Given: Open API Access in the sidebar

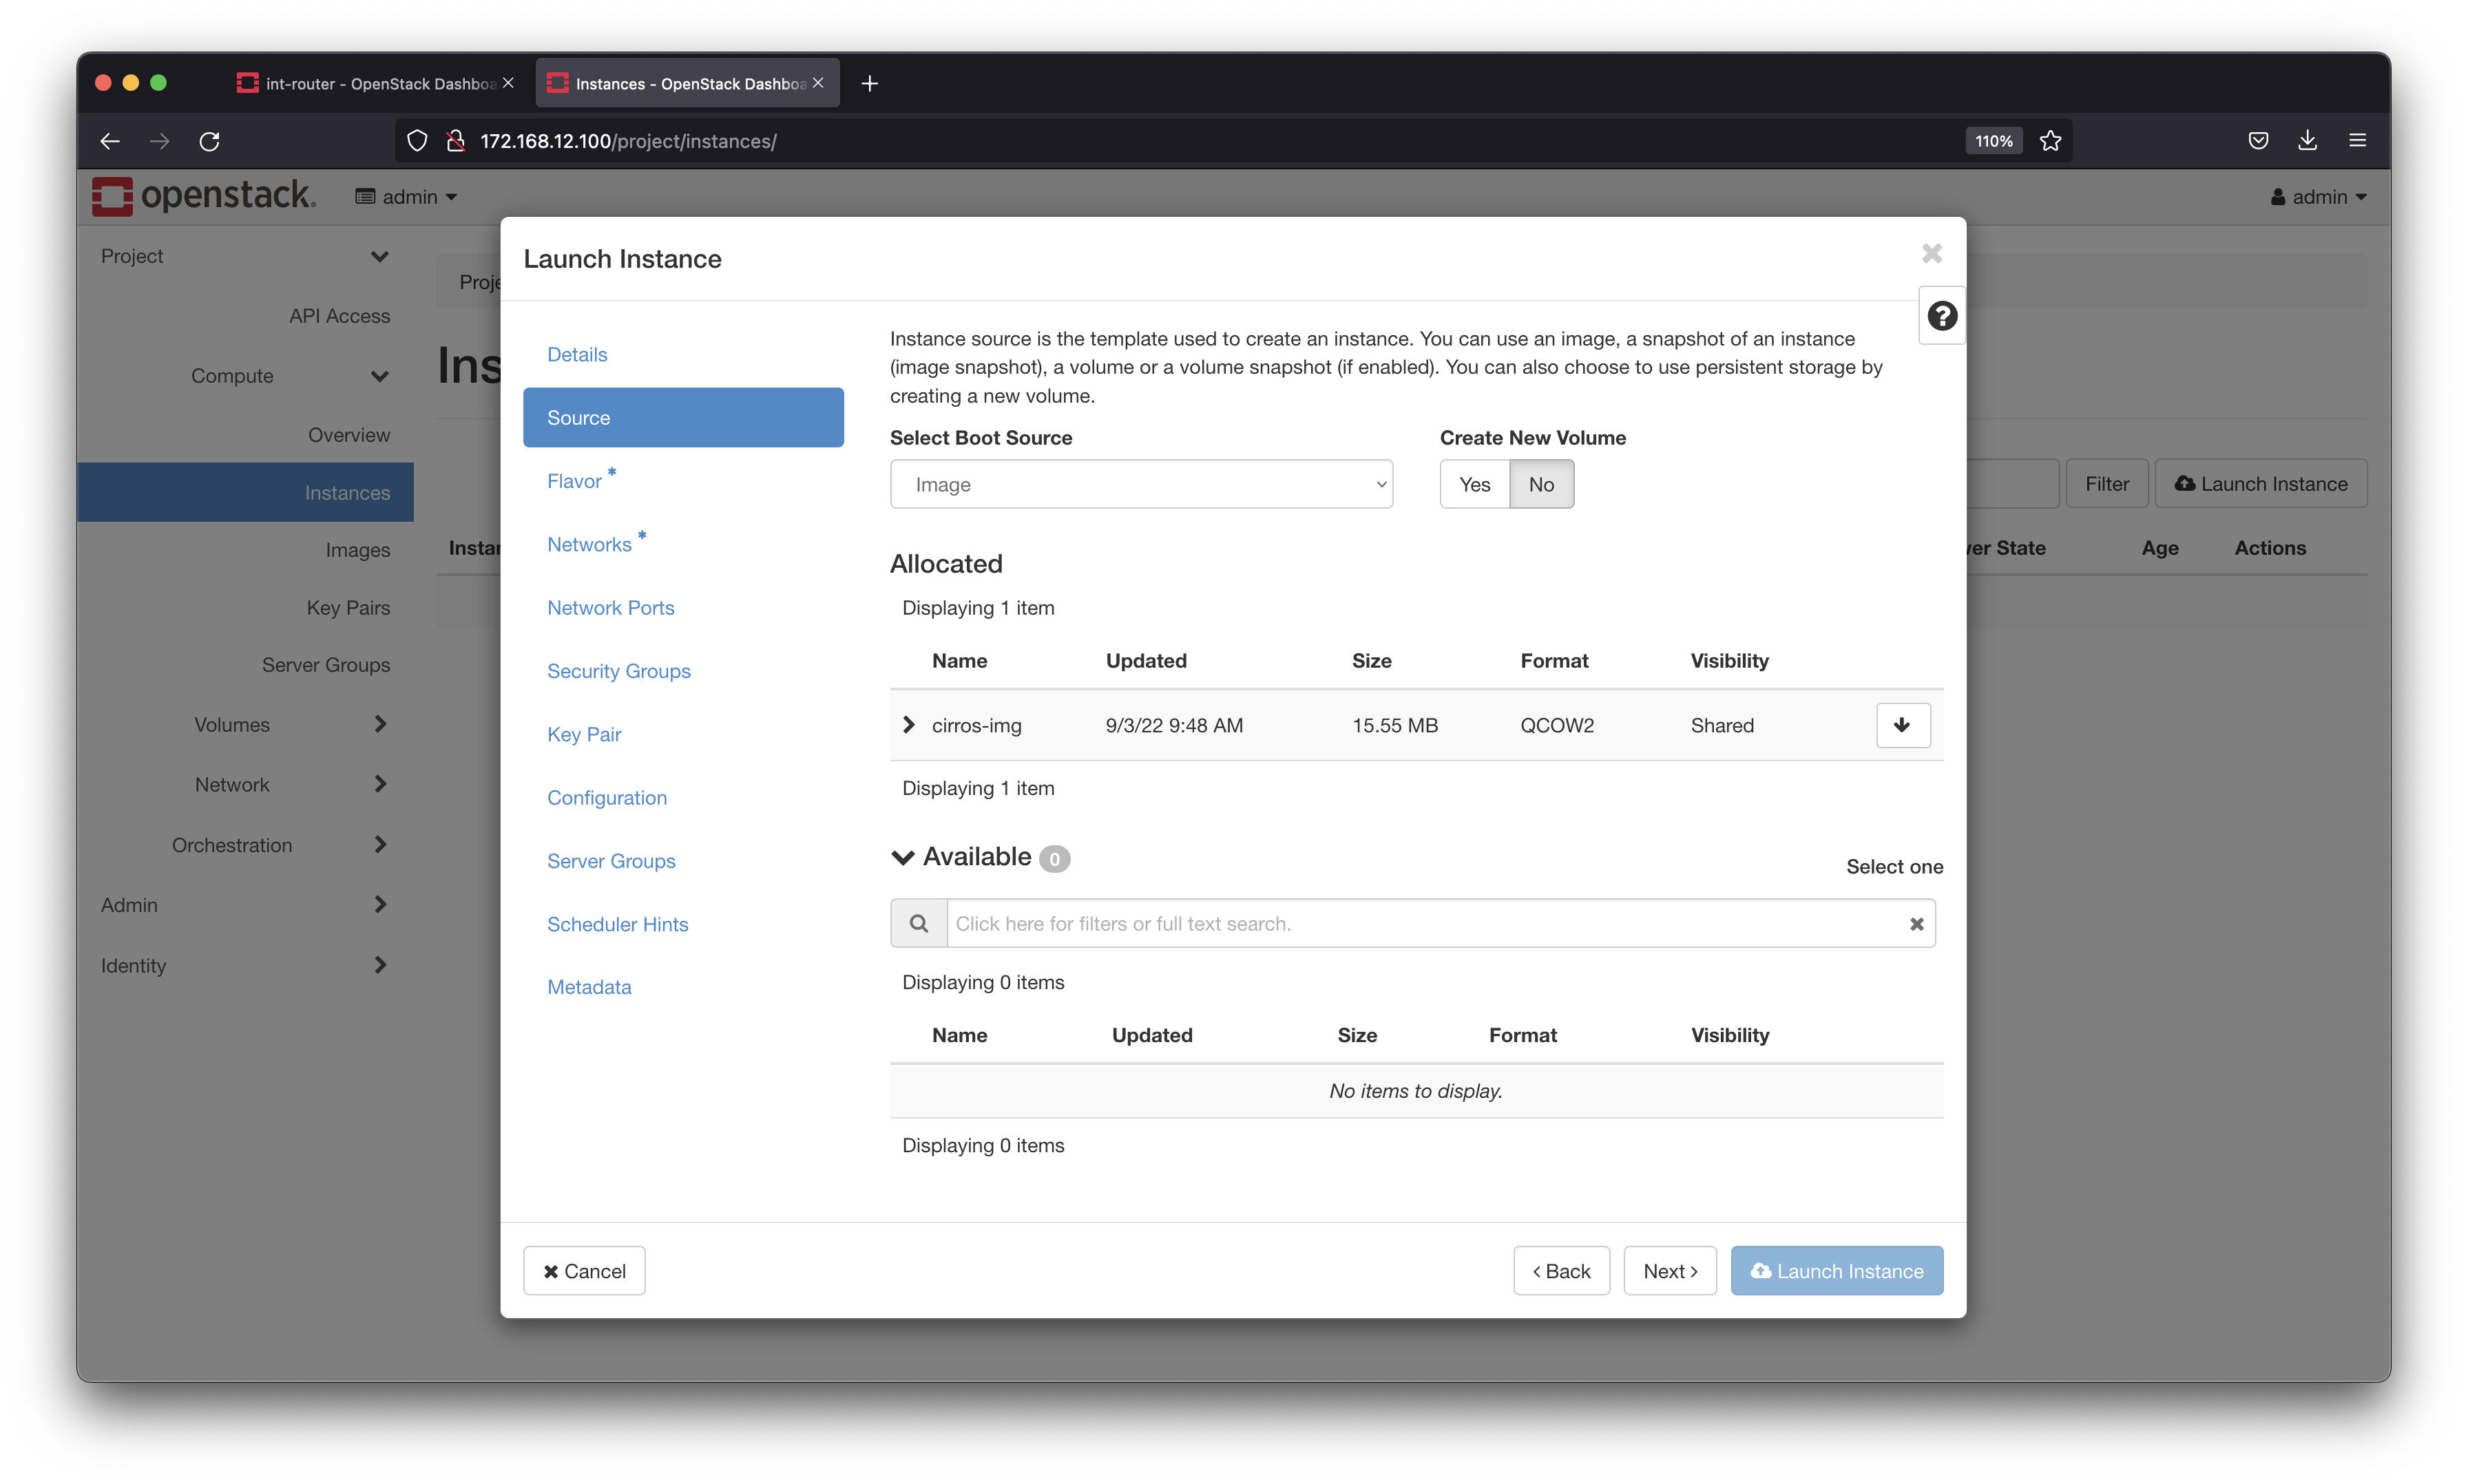Looking at the screenshot, I should click(339, 316).
